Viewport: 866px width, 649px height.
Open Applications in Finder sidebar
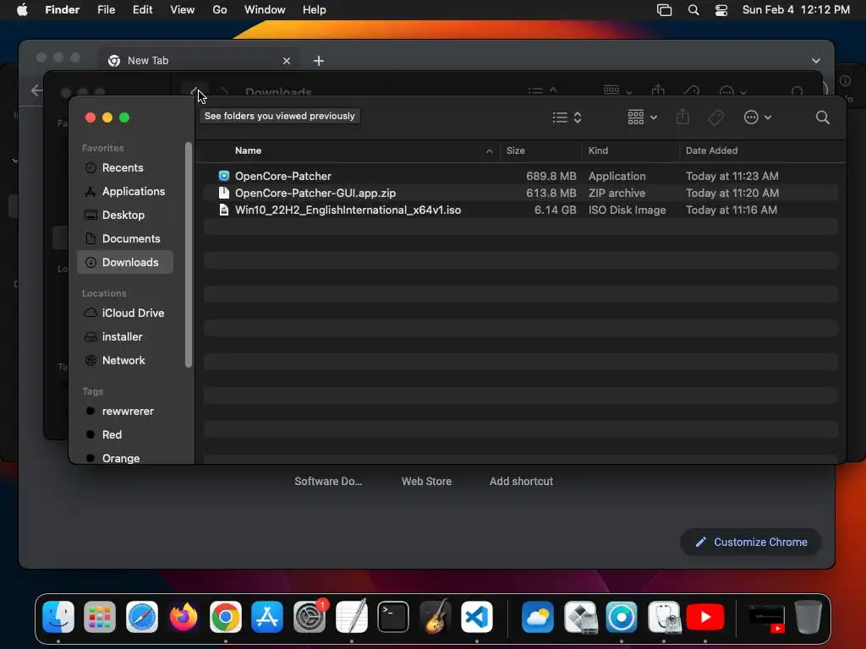[133, 192]
